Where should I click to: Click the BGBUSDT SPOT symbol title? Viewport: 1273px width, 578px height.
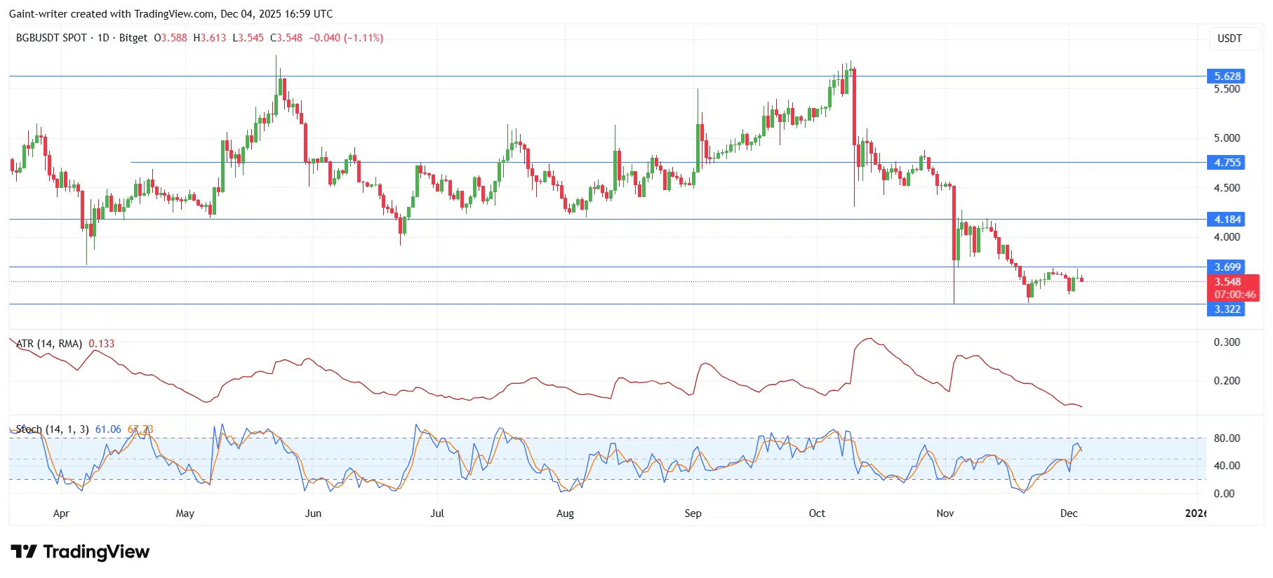[x=51, y=38]
